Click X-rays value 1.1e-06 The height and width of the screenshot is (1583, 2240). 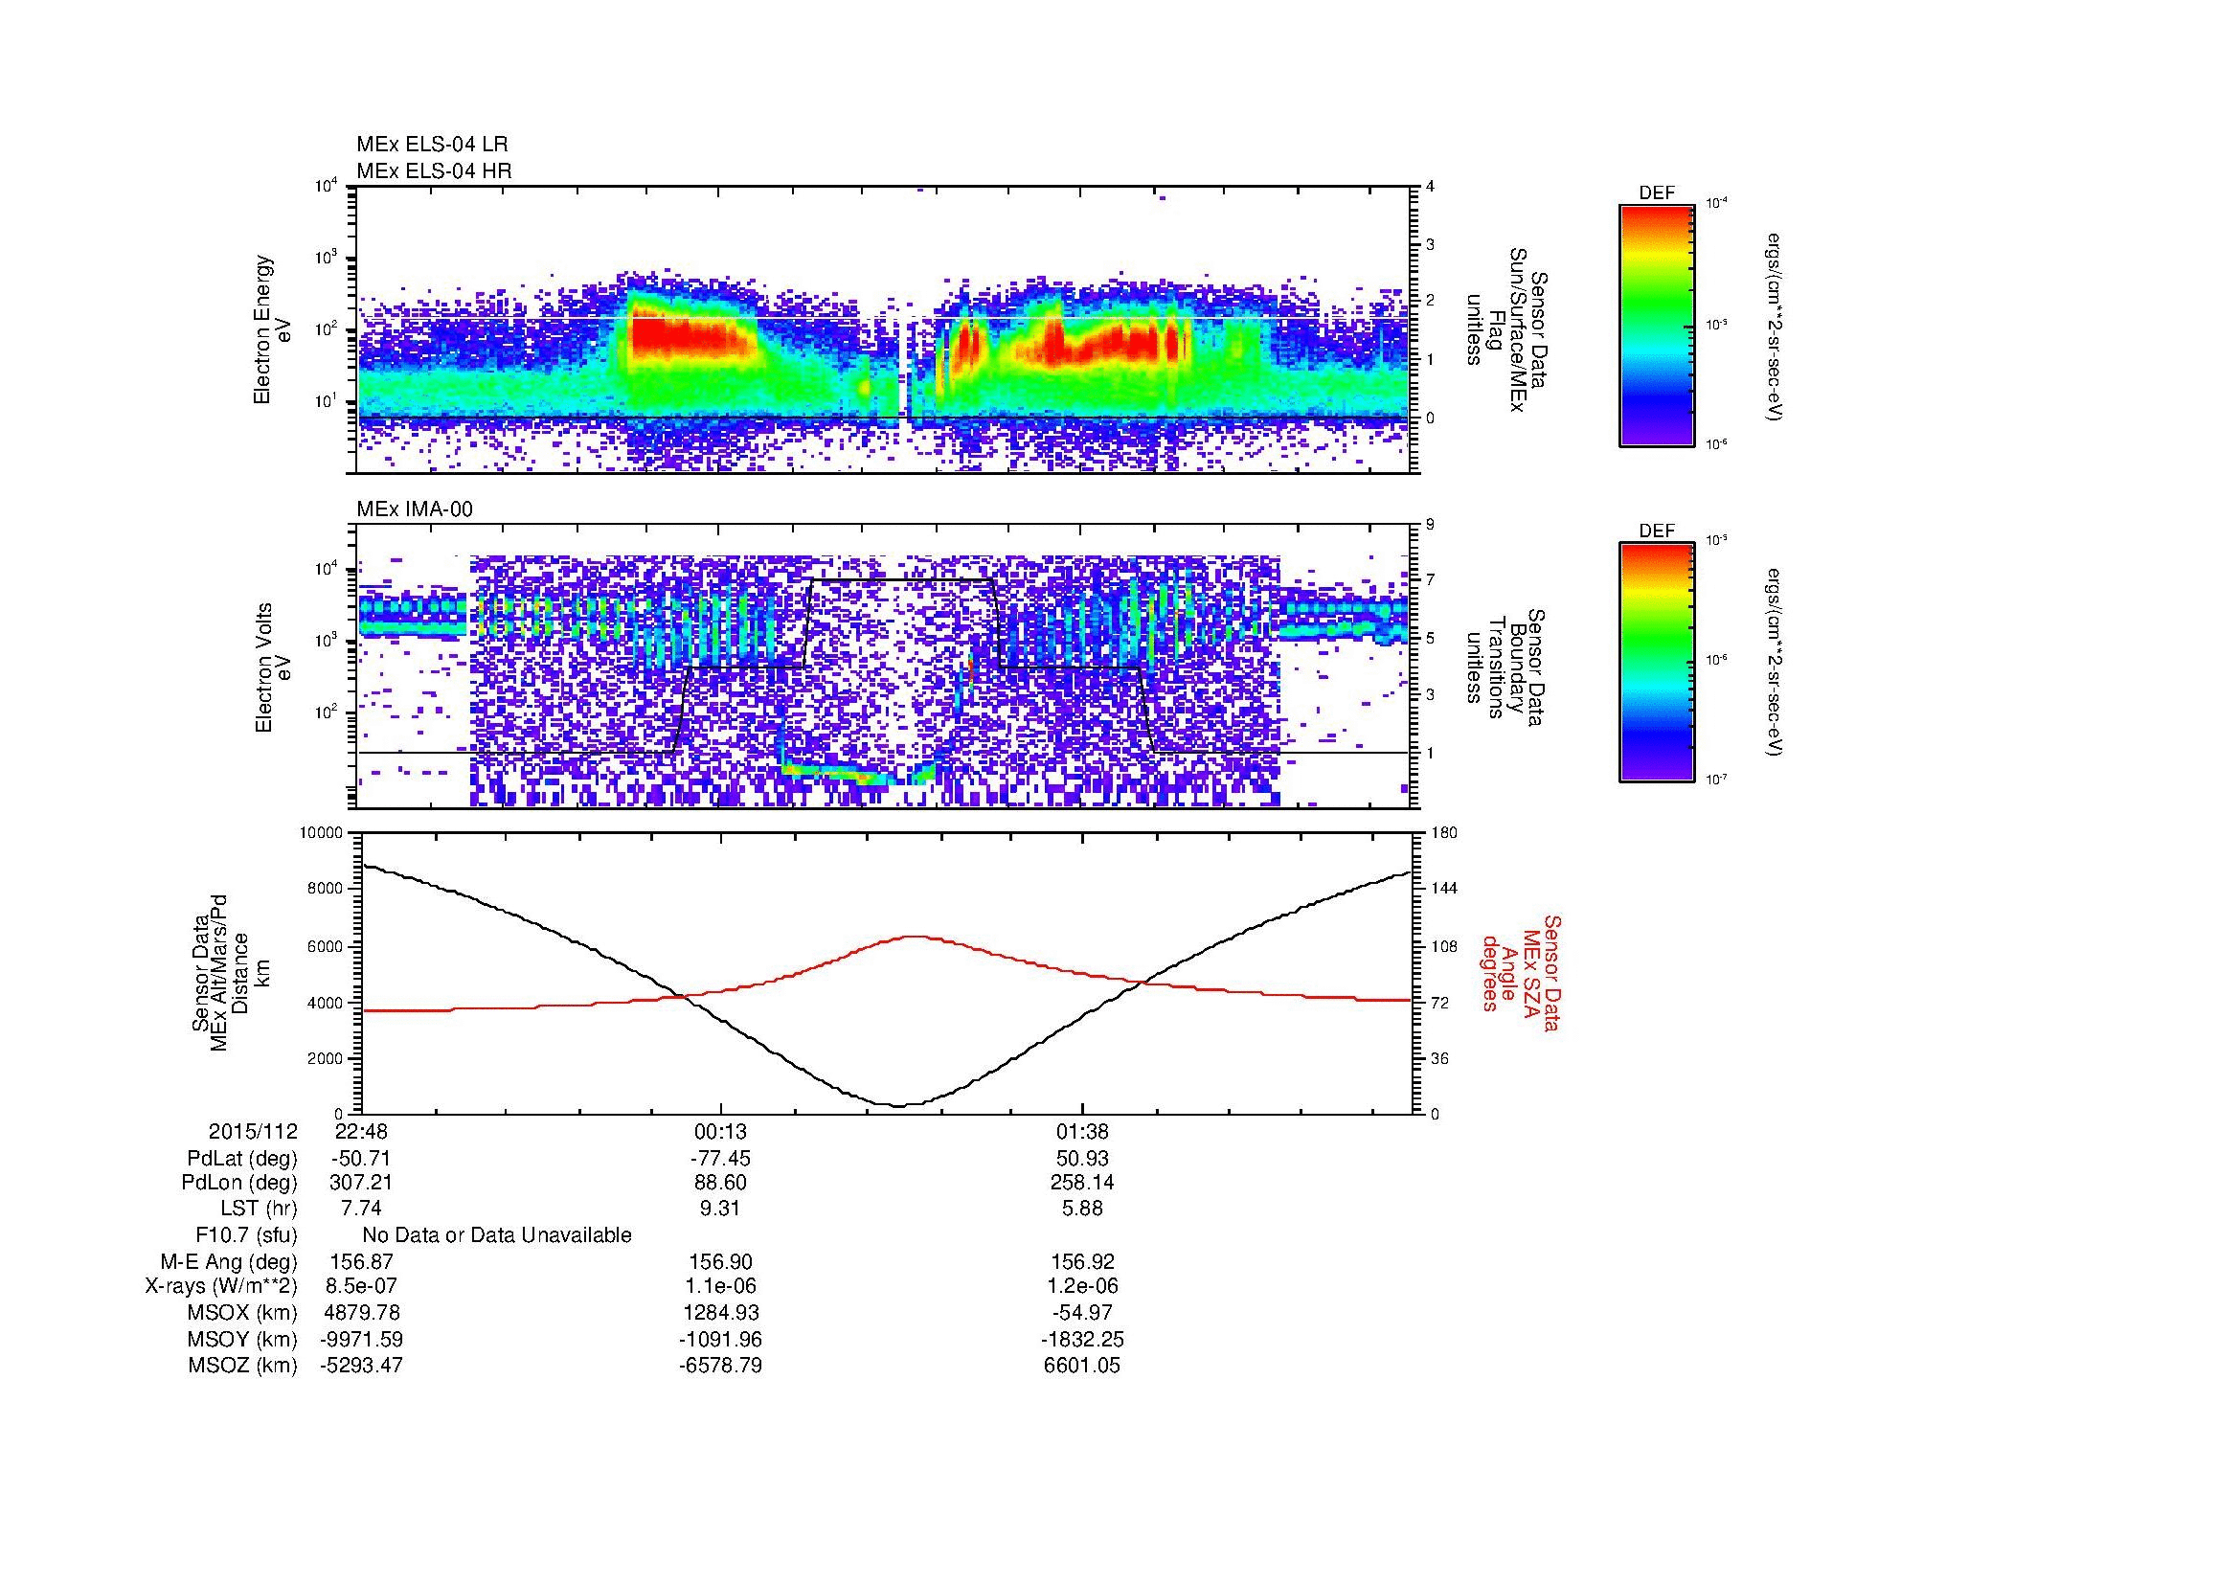click(720, 1286)
